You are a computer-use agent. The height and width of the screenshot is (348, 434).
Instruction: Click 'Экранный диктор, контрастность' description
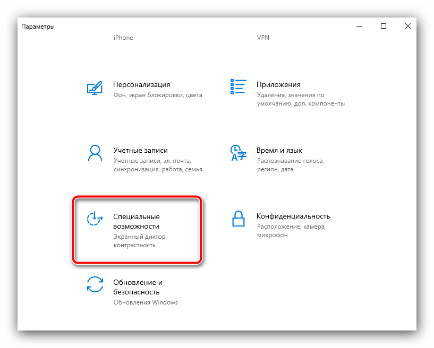point(140,241)
